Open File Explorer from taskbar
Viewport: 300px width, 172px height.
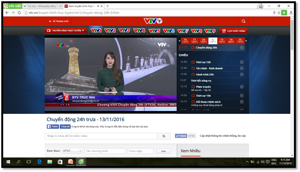[x=50, y=162]
